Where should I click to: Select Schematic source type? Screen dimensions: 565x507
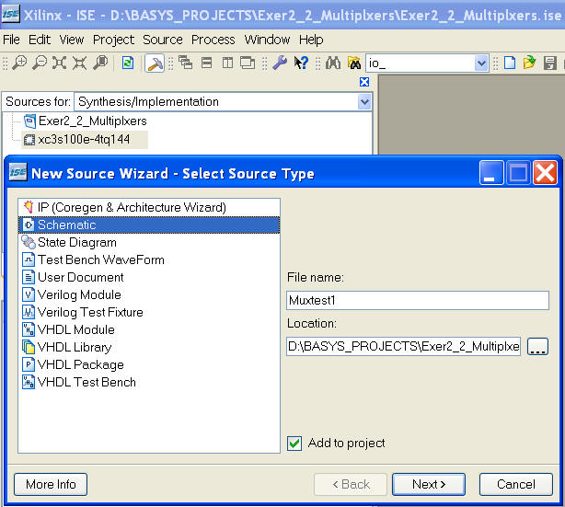[149, 225]
